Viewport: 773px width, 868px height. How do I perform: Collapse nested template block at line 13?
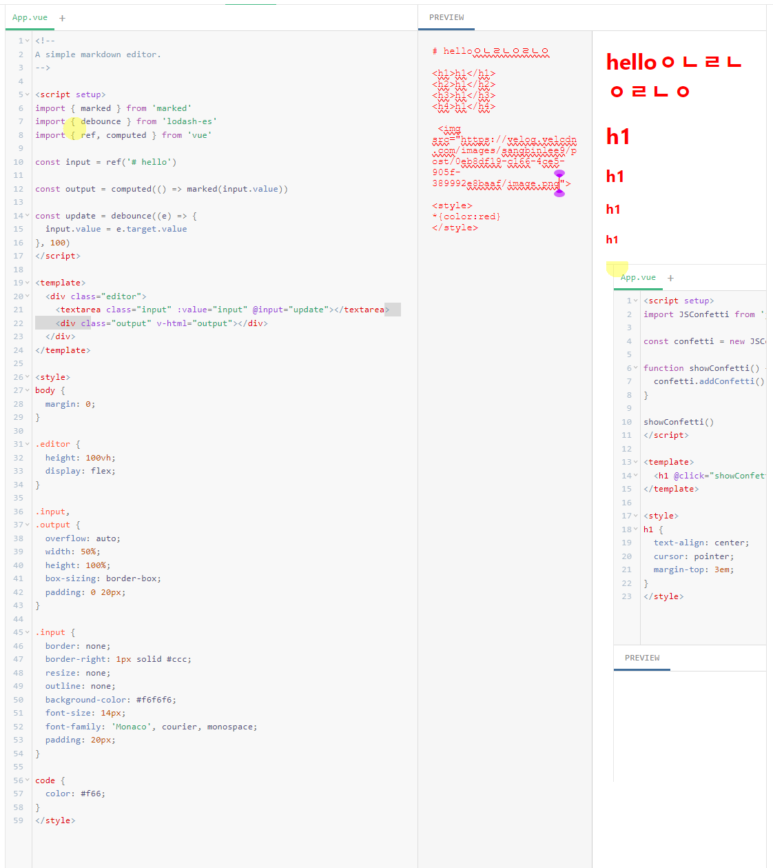636,462
